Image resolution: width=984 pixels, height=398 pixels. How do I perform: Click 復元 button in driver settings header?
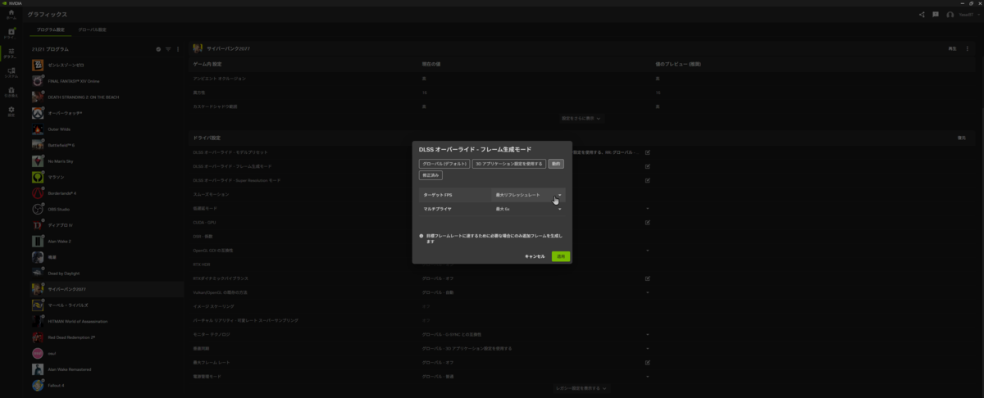tap(962, 138)
